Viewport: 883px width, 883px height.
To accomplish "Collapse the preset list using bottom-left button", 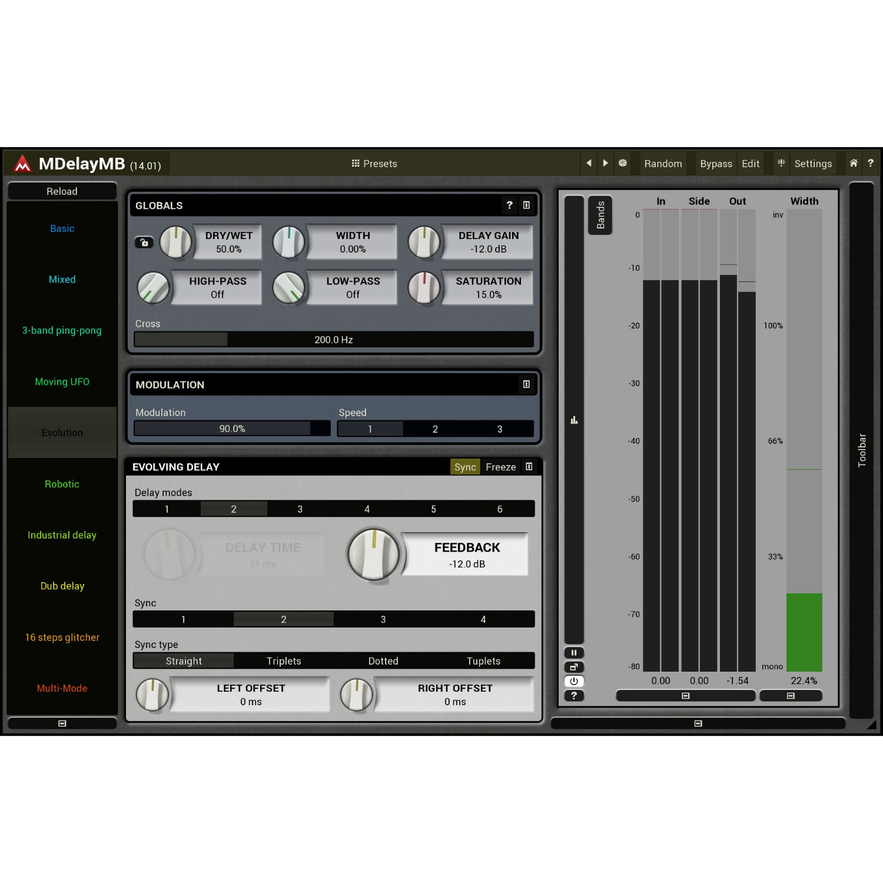I will coord(62,723).
